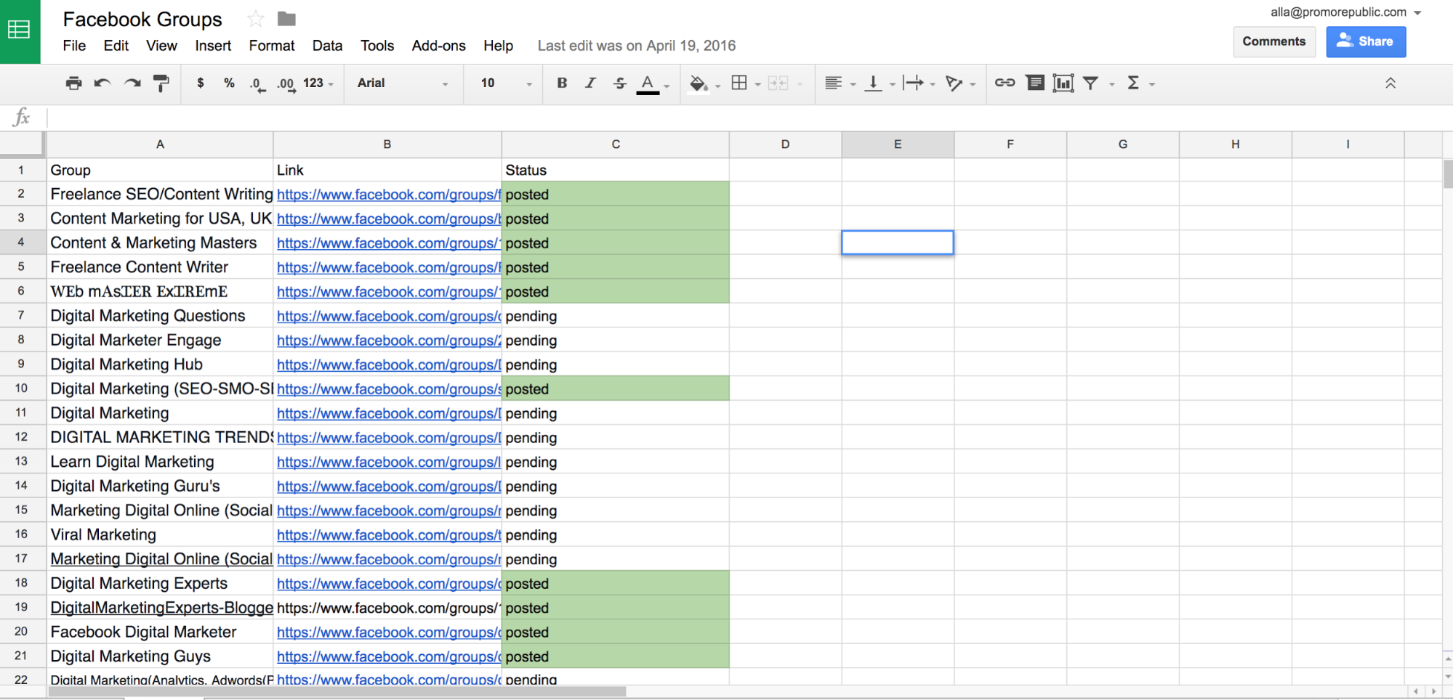The image size is (1453, 700).
Task: Format as percent
Action: [x=229, y=84]
